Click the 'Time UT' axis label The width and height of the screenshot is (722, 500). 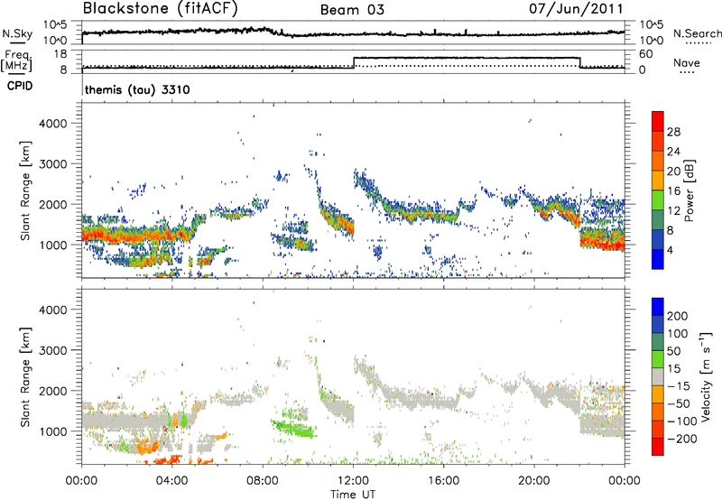[353, 495]
